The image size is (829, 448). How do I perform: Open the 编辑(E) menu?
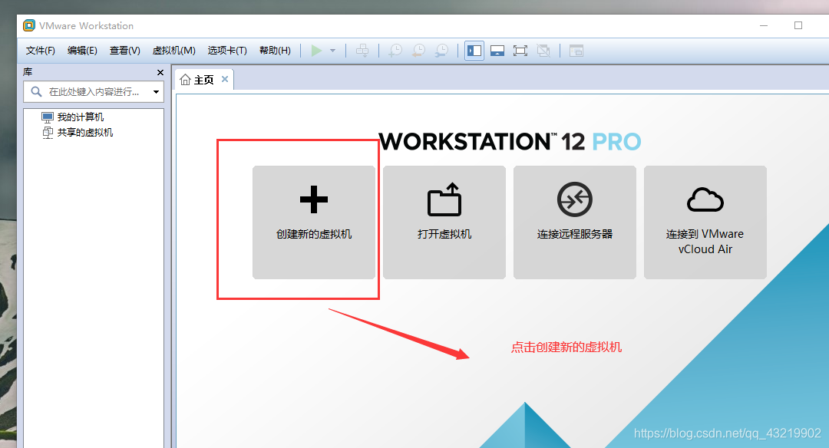coord(82,51)
